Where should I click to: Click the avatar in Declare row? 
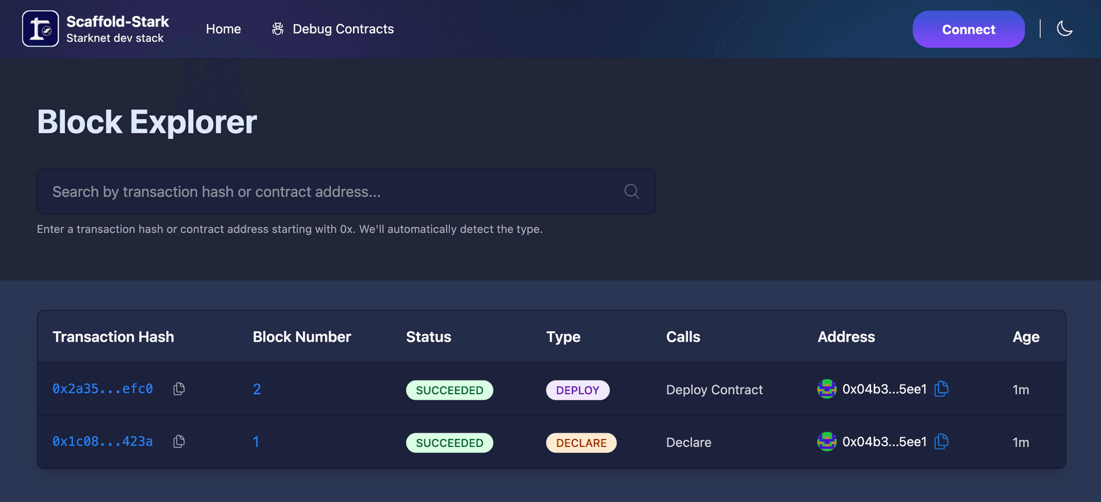826,442
